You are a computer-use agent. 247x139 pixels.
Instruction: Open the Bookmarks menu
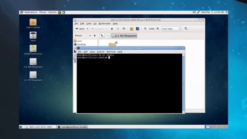tap(105, 24)
